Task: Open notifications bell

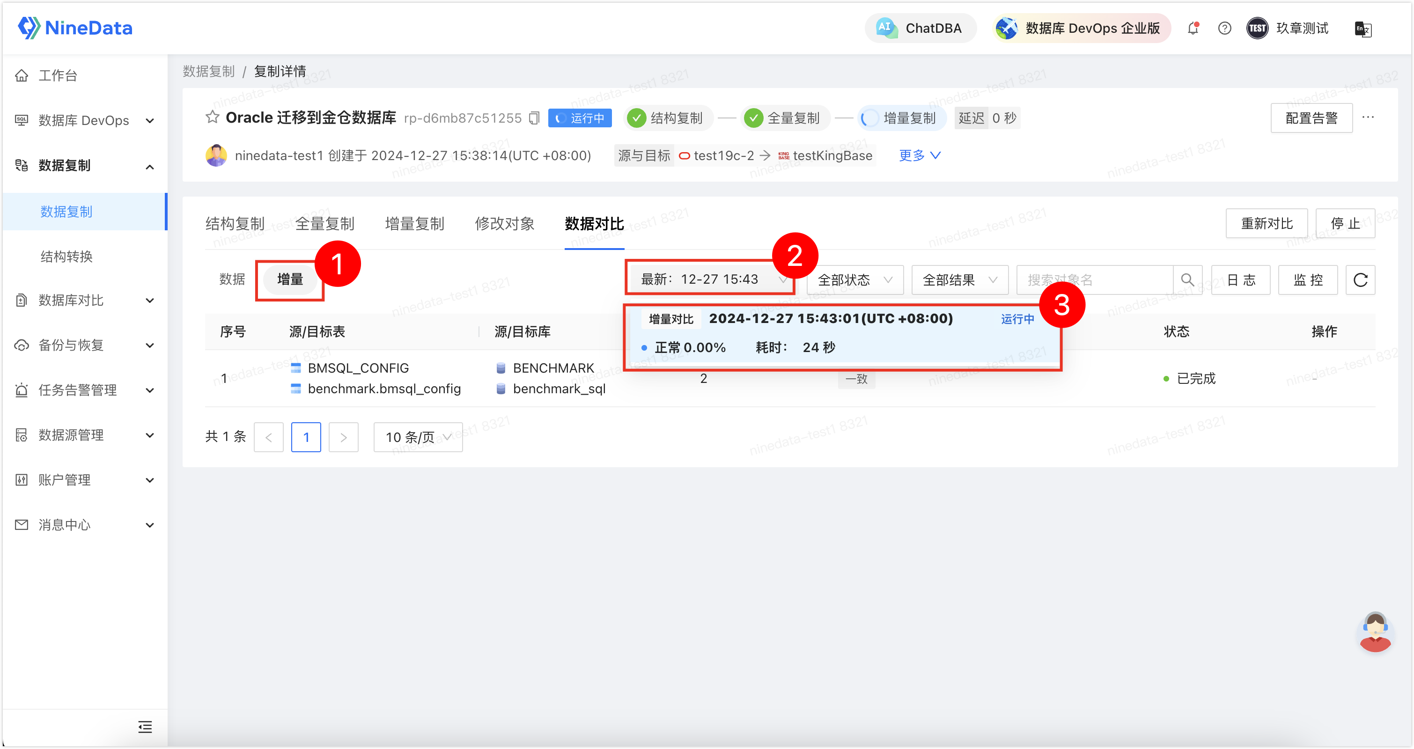Action: pos(1193,28)
